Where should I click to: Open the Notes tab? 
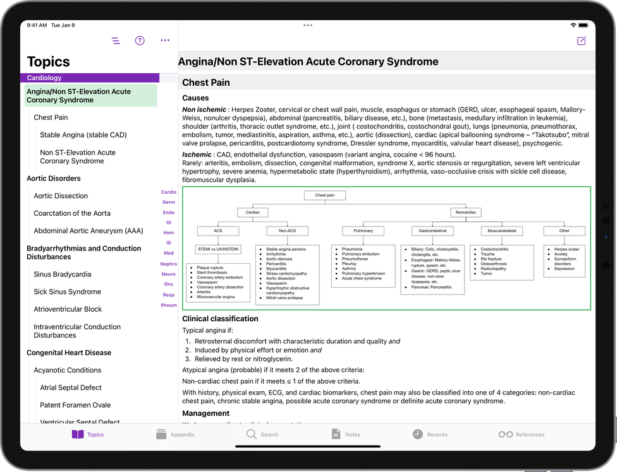tap(346, 434)
